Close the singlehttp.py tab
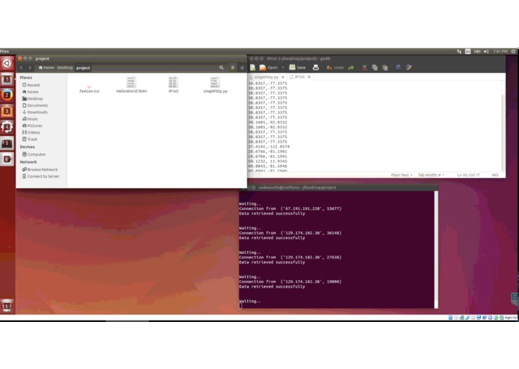 click(x=283, y=77)
